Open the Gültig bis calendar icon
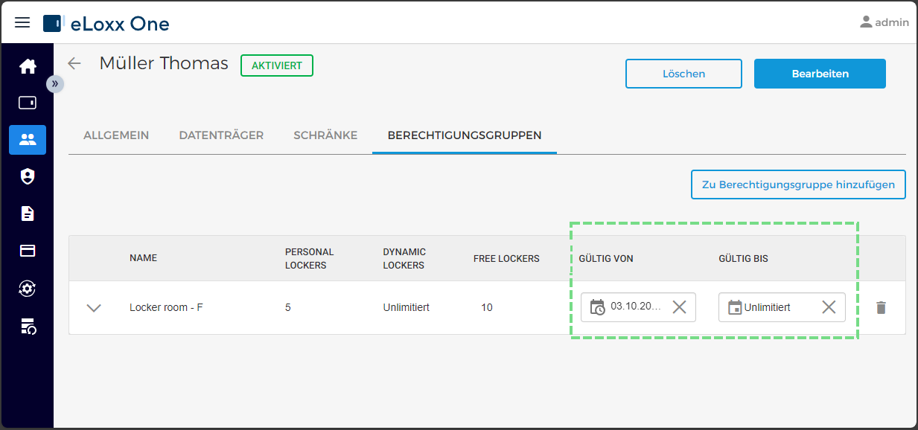Viewport: 918px width, 430px height. coord(734,307)
